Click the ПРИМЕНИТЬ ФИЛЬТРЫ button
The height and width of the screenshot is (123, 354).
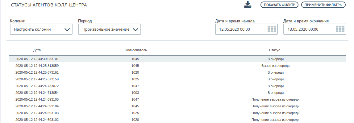tap(323, 5)
